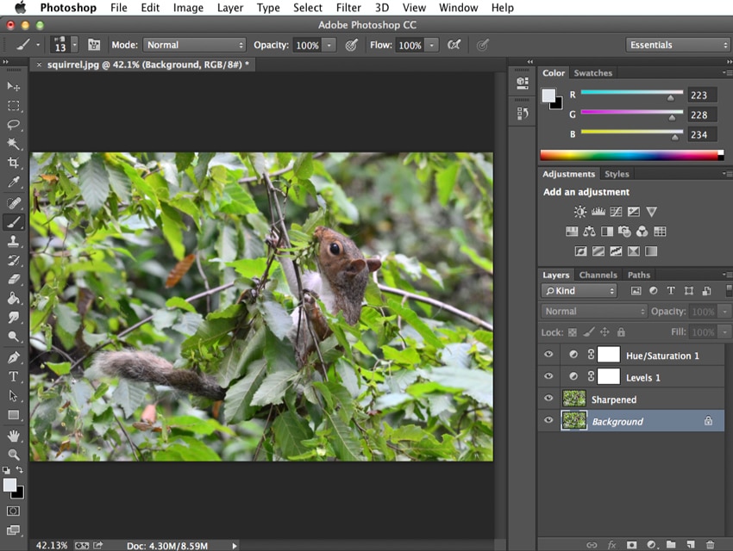733x551 pixels.
Task: Select the Zoom tool
Action: (13, 454)
